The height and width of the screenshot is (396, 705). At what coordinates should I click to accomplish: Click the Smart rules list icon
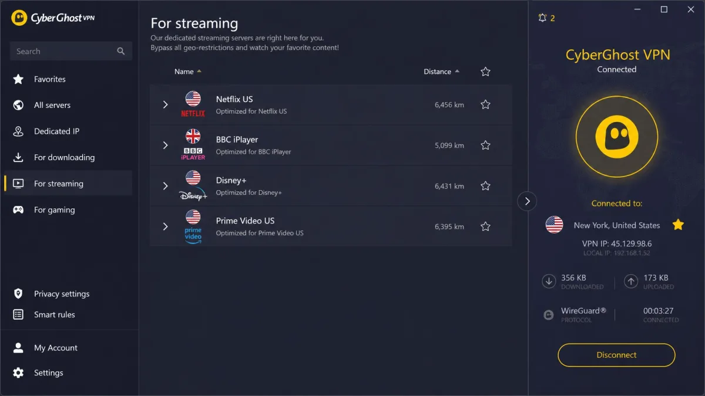point(18,314)
